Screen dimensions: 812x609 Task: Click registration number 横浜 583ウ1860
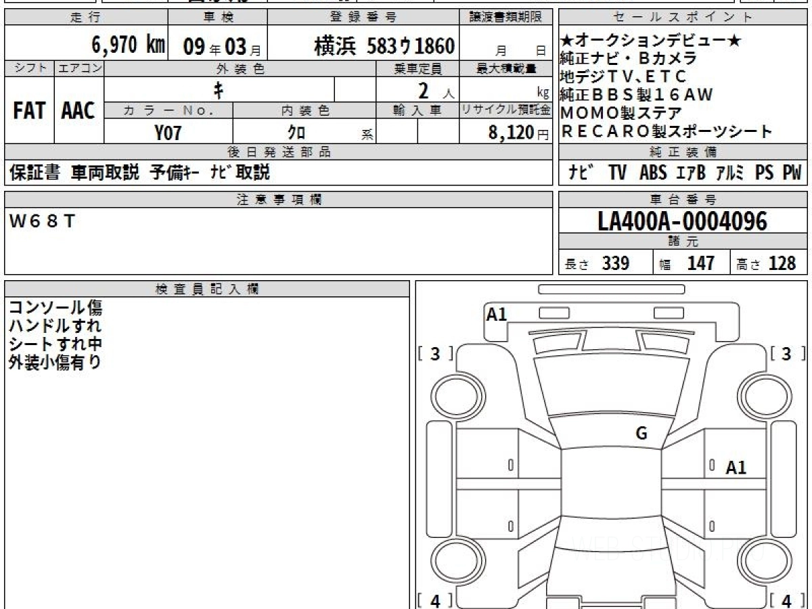[x=384, y=46]
